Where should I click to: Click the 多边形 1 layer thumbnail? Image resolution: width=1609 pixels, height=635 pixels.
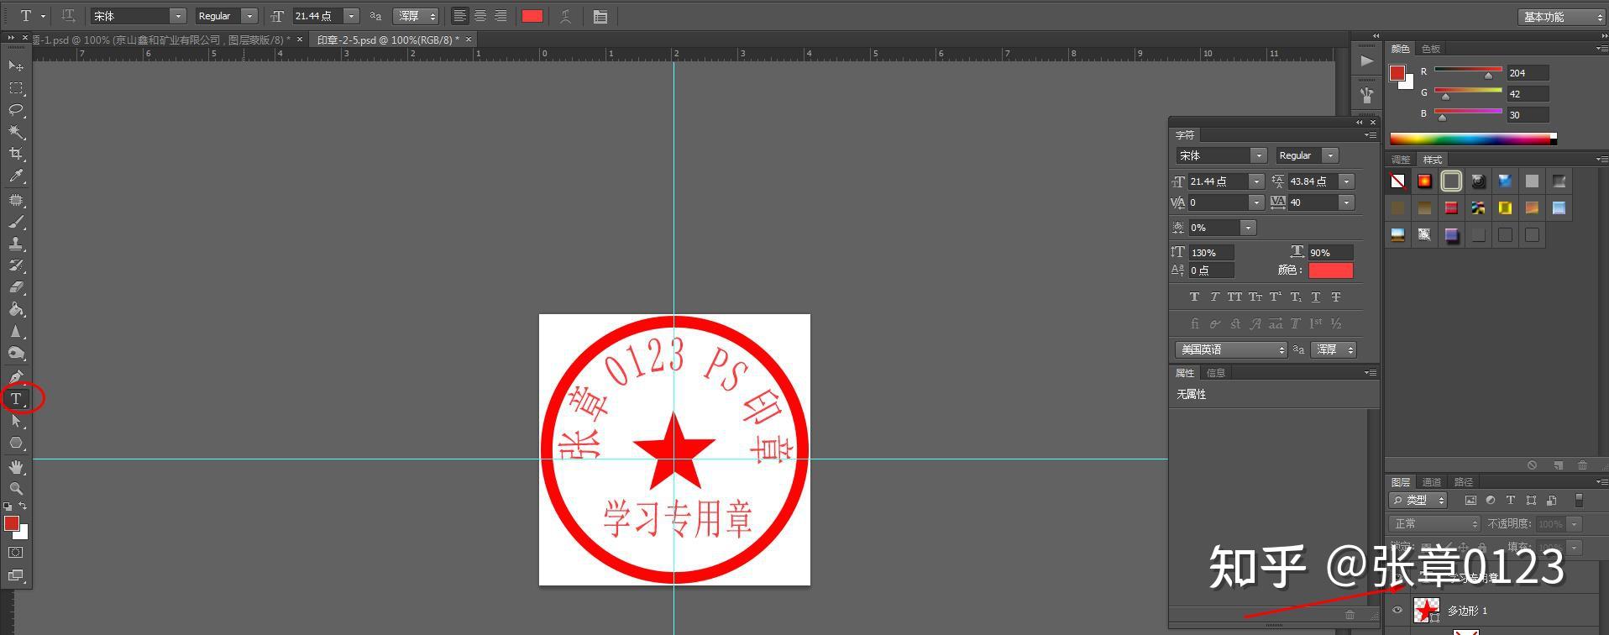point(1426,611)
